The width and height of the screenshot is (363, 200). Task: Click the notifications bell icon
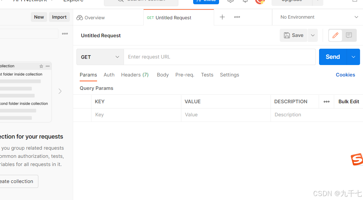point(245,1)
